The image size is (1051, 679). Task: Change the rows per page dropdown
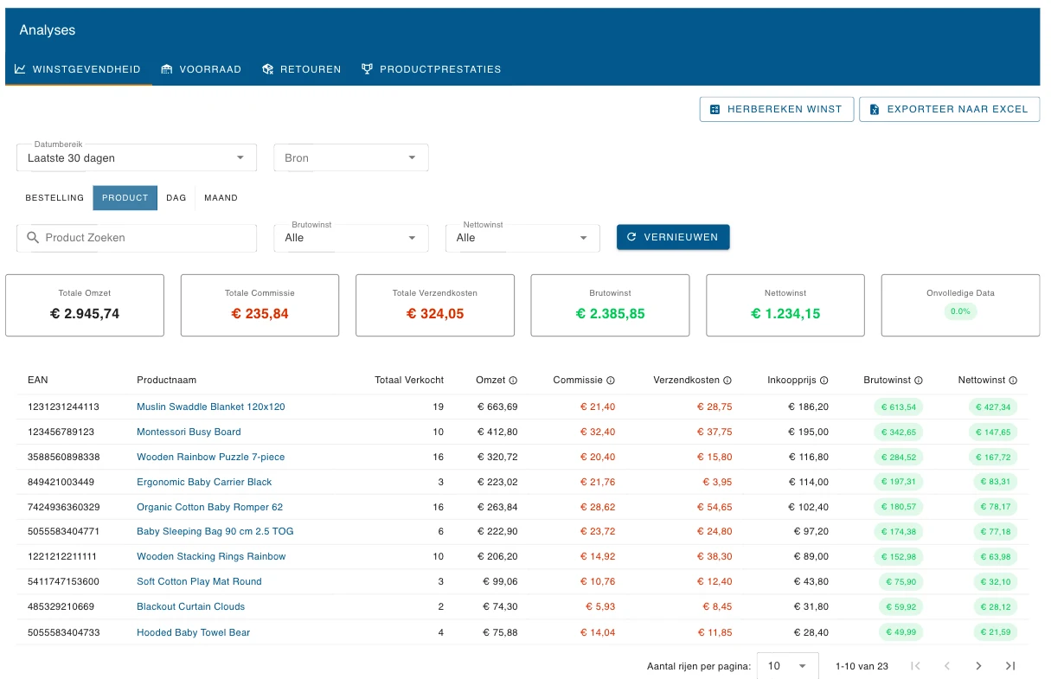(787, 666)
